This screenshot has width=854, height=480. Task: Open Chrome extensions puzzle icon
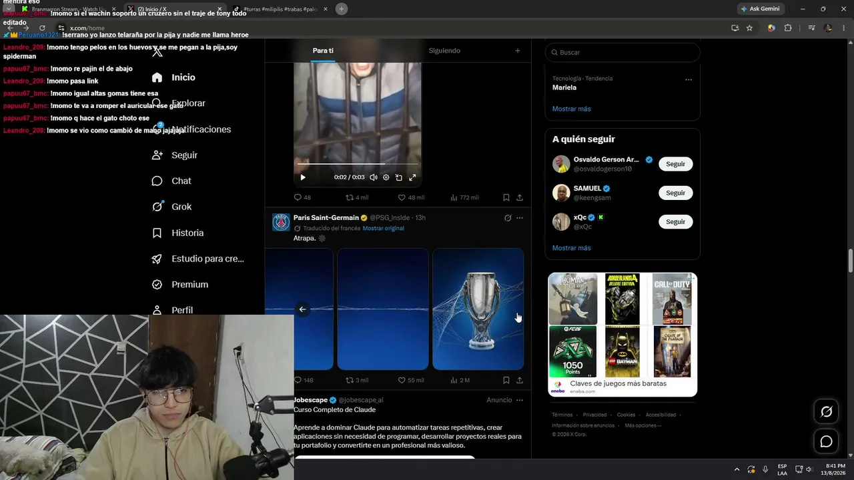pyautogui.click(x=788, y=28)
